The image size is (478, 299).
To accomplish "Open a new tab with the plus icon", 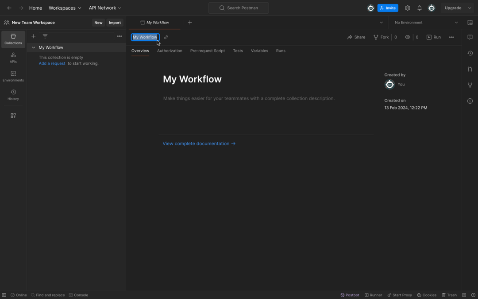I will (x=189, y=23).
